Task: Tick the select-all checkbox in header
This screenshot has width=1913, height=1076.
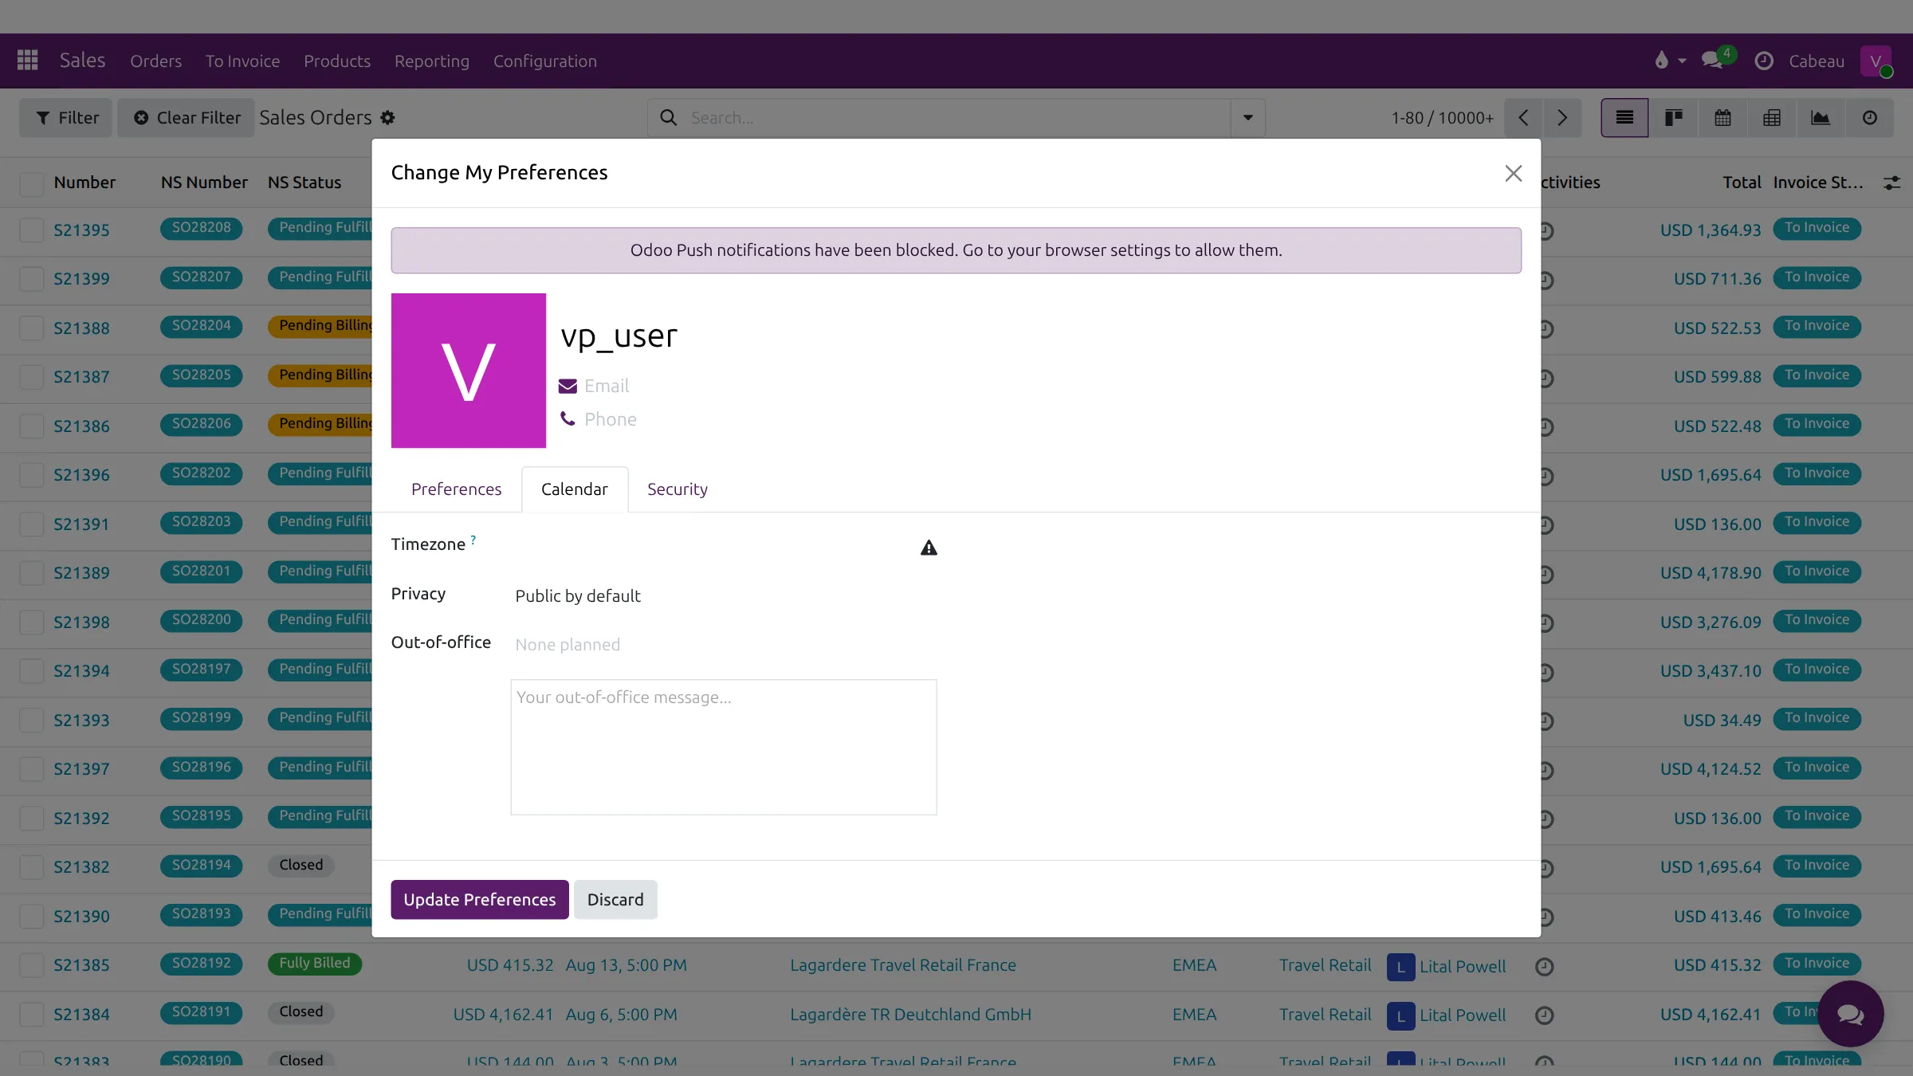Action: tap(32, 184)
